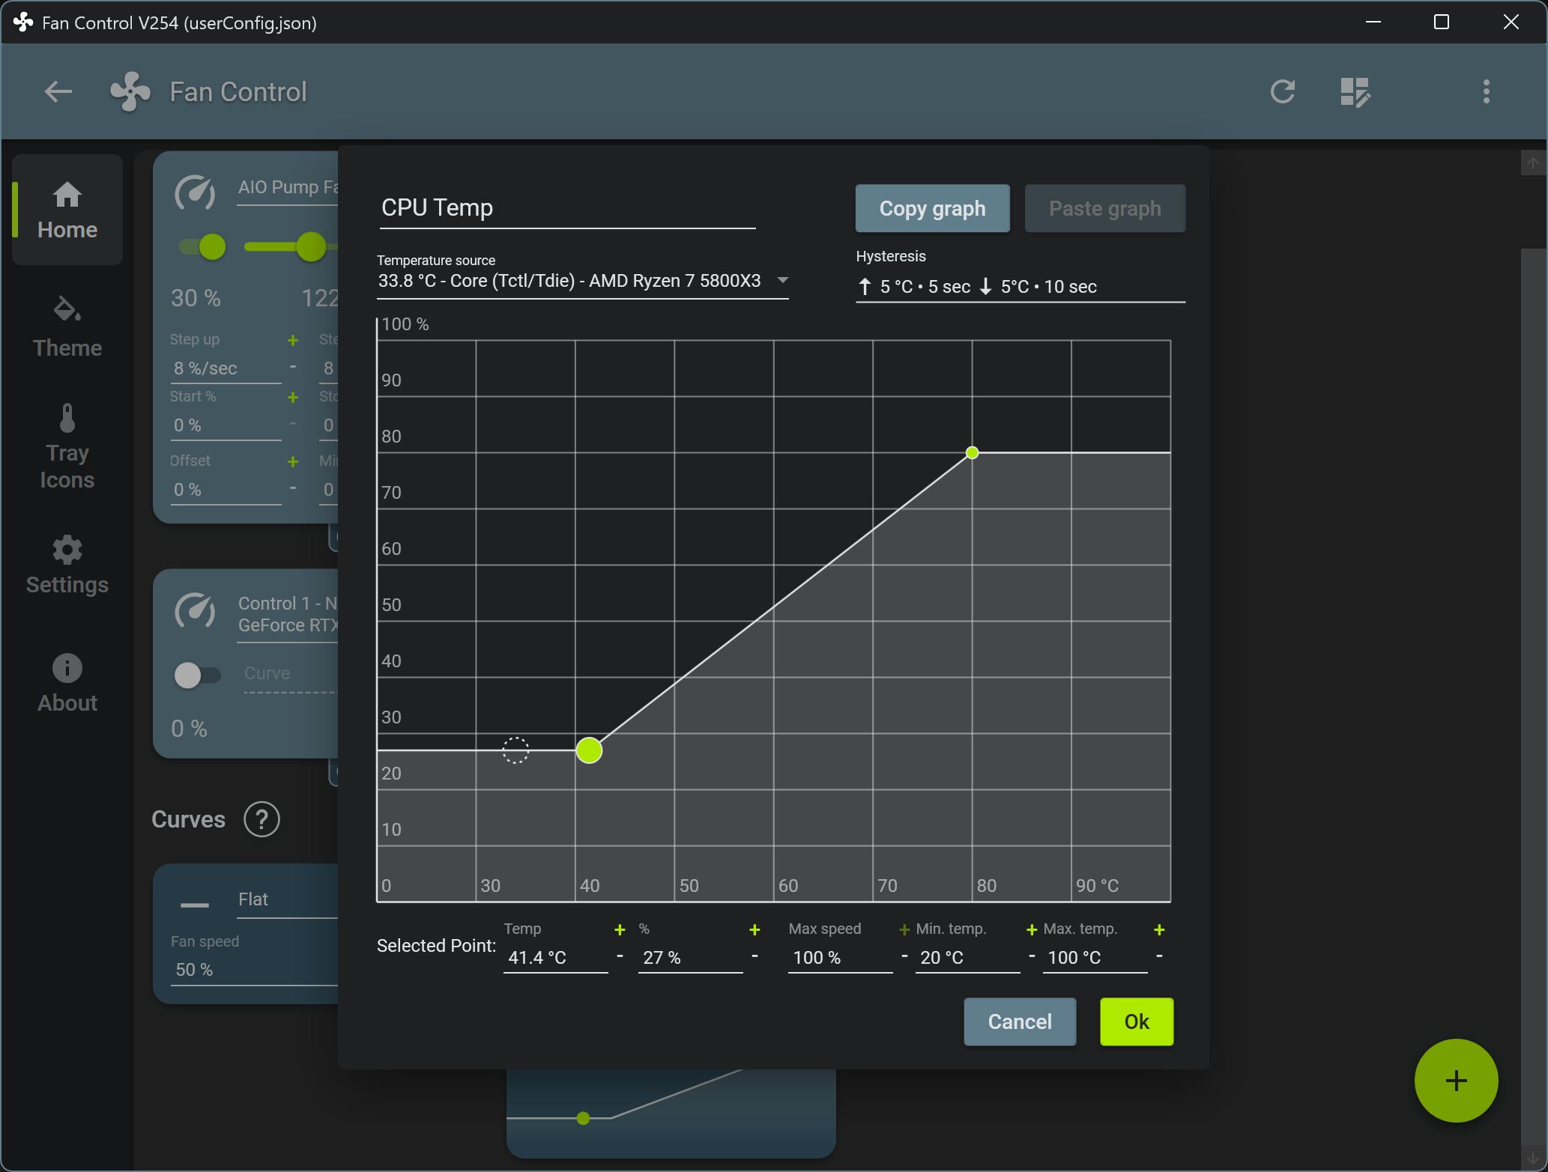Click the AIO Pump speedometer icon

click(195, 193)
